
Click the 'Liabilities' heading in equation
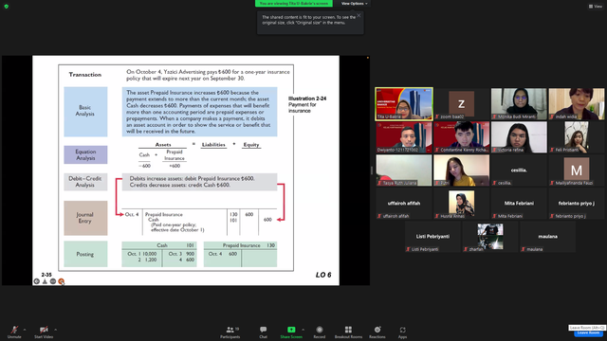[213, 145]
